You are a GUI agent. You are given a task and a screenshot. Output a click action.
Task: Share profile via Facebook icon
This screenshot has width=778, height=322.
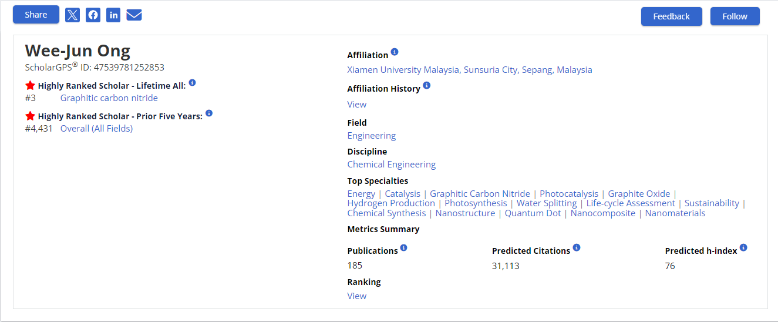93,15
